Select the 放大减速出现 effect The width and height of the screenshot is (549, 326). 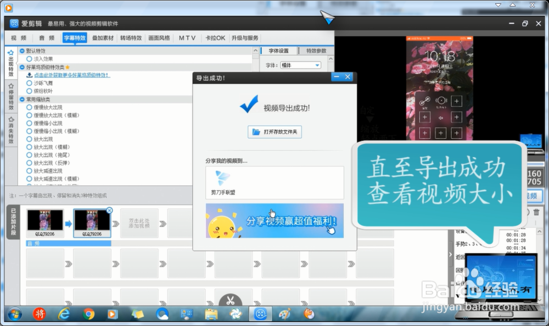pos(30,171)
